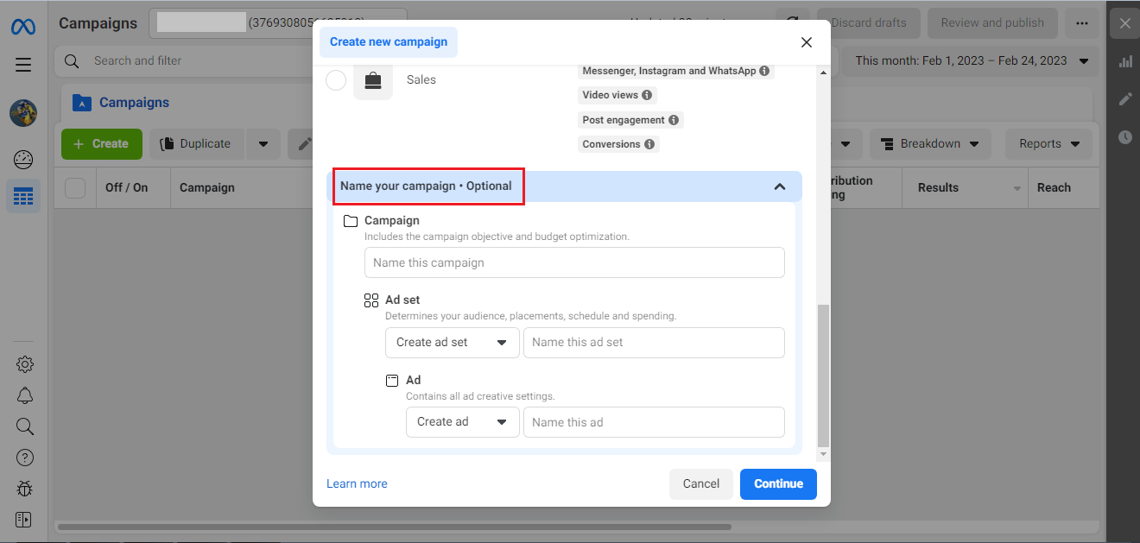Show info for Post engagement
The width and height of the screenshot is (1140, 543).
tap(674, 120)
